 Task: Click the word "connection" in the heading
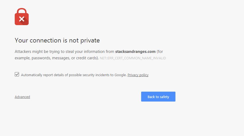coord(46,40)
